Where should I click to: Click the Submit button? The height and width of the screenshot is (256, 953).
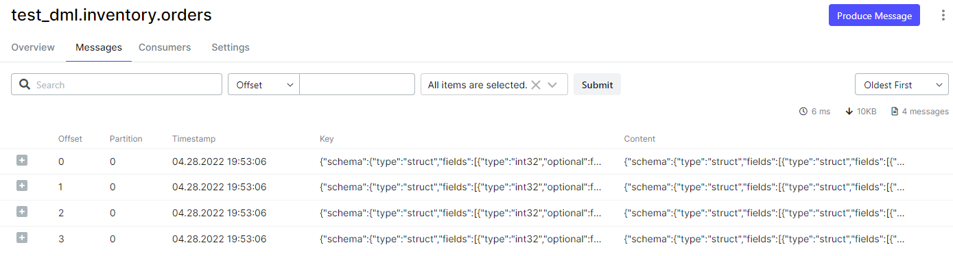coord(597,85)
